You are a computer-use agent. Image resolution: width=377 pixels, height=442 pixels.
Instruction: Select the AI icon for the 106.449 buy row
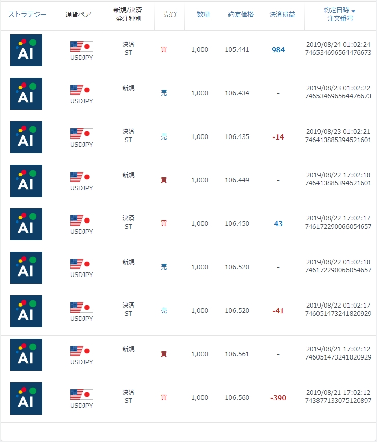(x=26, y=181)
